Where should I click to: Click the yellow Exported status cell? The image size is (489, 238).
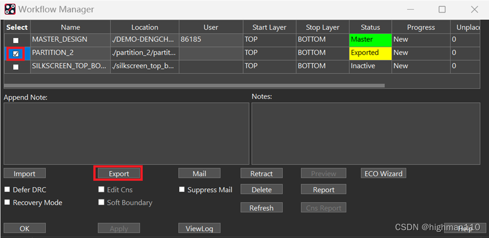(x=370, y=53)
